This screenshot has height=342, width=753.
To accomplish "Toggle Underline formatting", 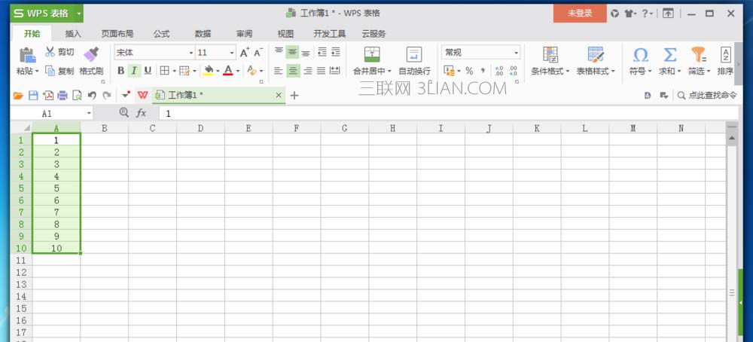I will coord(148,71).
